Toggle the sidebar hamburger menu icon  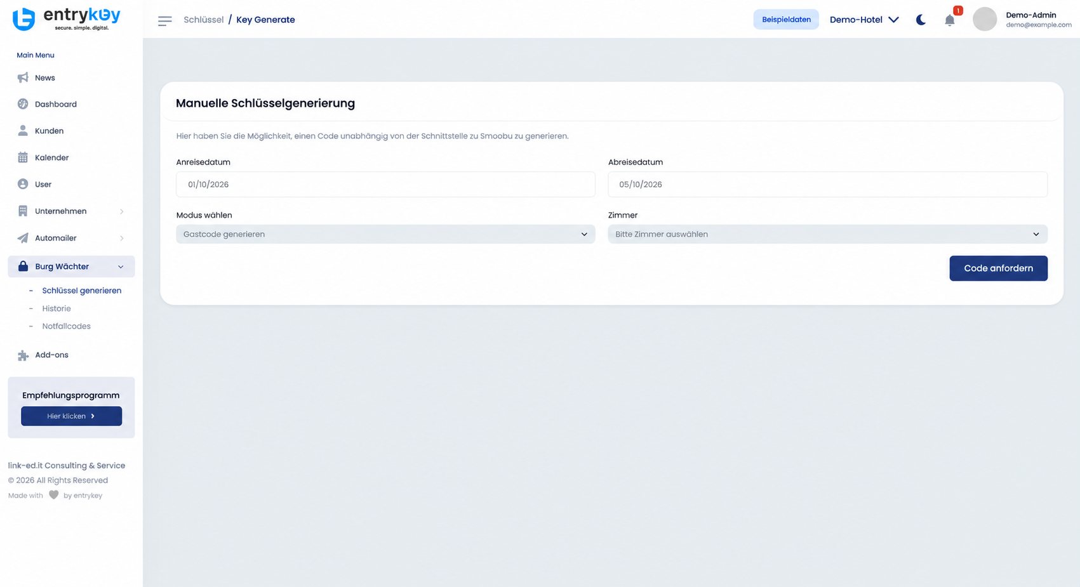pos(165,20)
